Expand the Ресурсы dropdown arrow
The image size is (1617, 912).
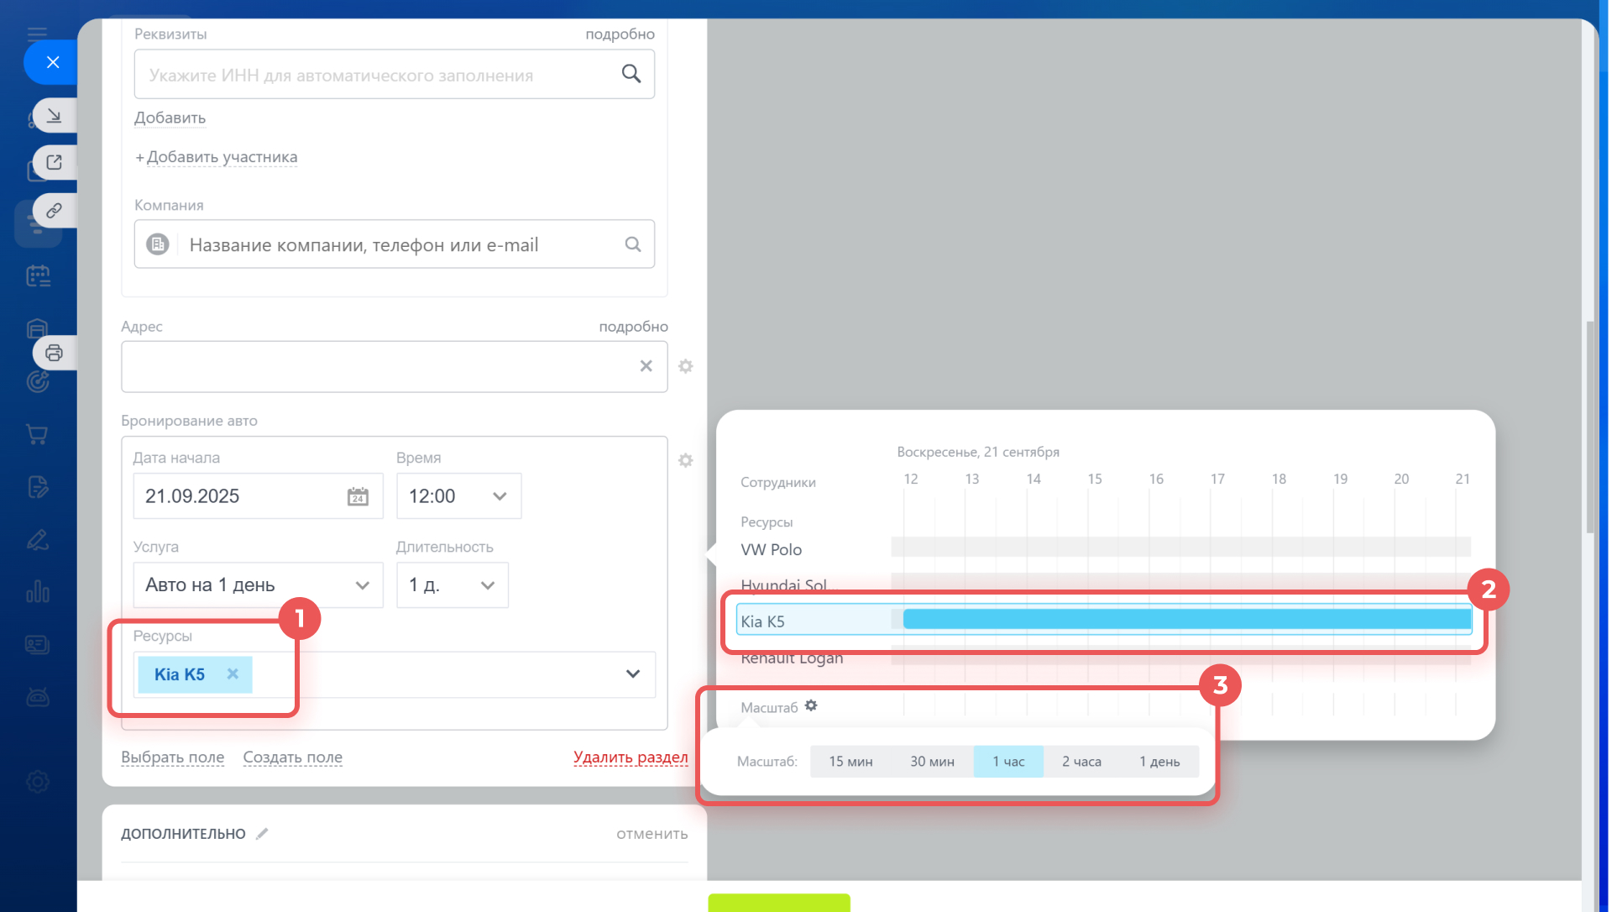633,674
